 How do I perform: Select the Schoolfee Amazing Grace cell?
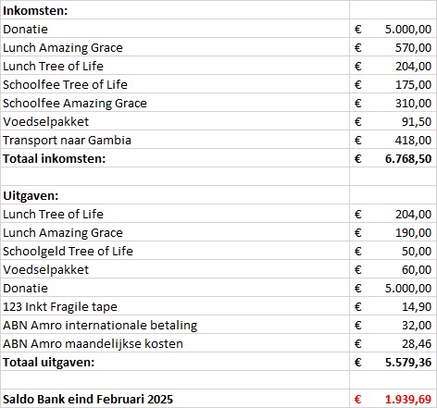coord(175,103)
